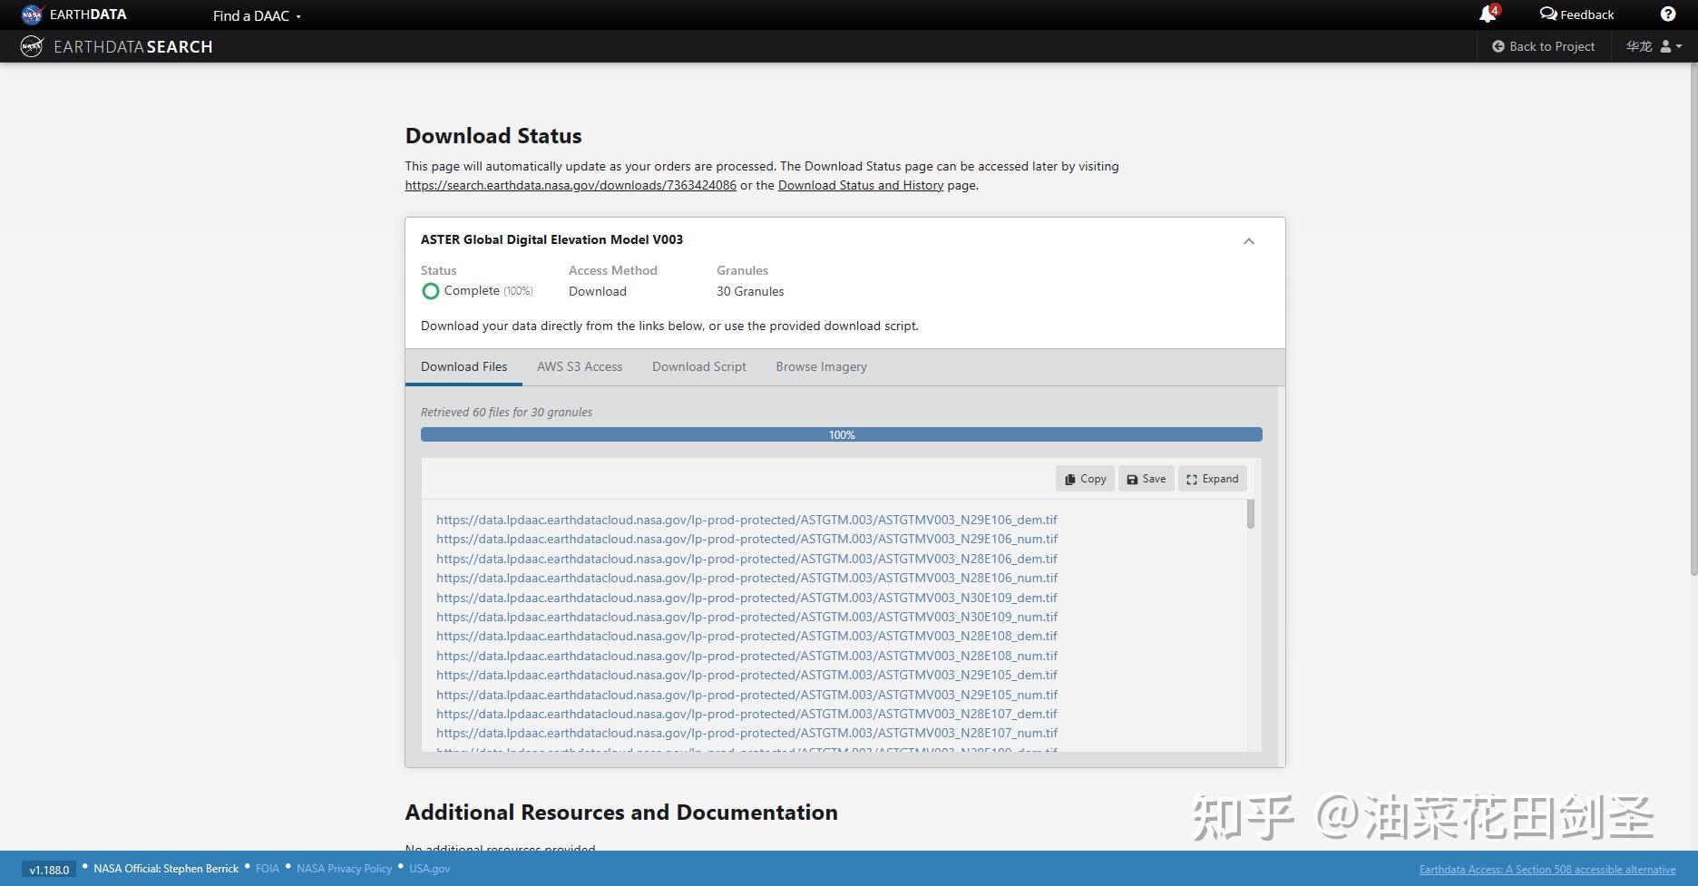Collapse the ASTER Global DEM order panel
This screenshot has height=886, width=1698.
coord(1249,241)
